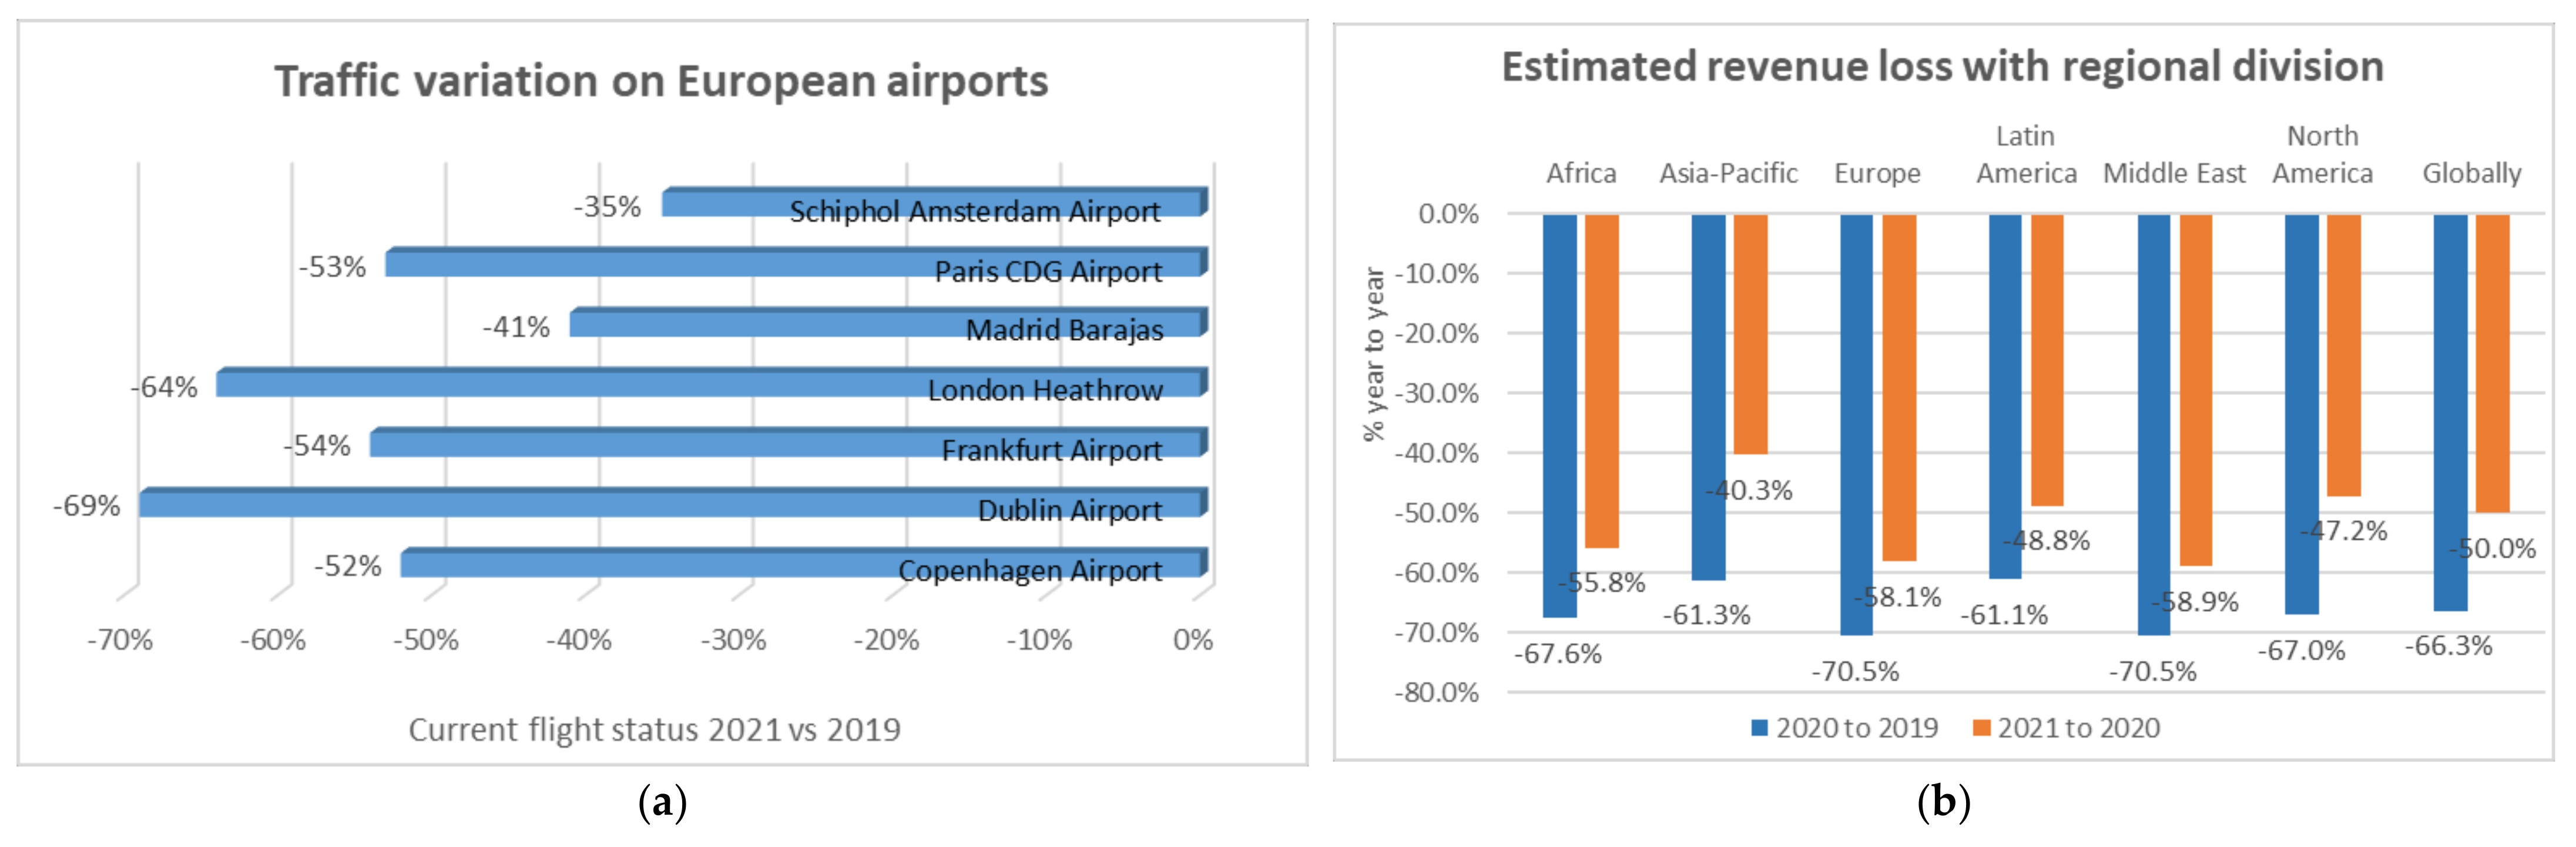
Task: Click the Africa category label
Action: 1580,174
